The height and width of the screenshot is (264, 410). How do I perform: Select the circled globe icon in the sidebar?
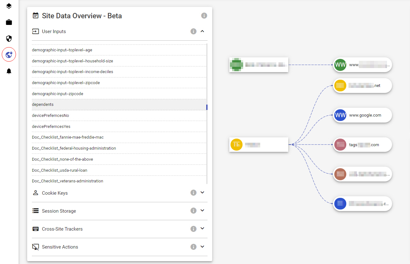point(9,55)
